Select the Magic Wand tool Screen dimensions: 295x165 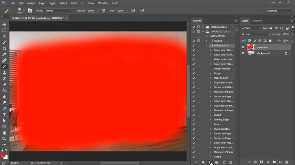tap(4, 42)
